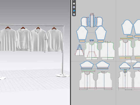The height and width of the screenshot is (105, 140).
Task: Select the green neckband strip above the T-shirt front
Action: pos(88,71)
